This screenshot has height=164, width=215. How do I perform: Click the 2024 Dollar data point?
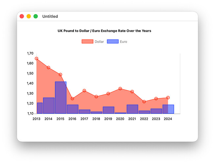coord(168,98)
